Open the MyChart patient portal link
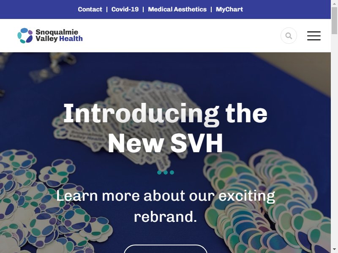The width and height of the screenshot is (338, 253). [x=229, y=9]
